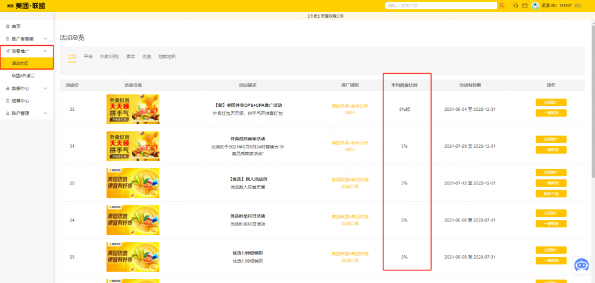Click the 结算中心 calculator icon
This screenshot has width=595, height=283.
(x=8, y=101)
